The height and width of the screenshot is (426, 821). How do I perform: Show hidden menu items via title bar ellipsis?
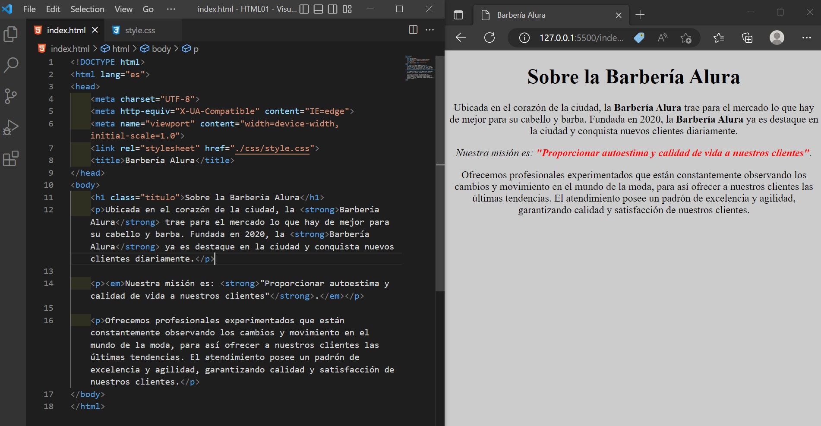click(x=171, y=9)
